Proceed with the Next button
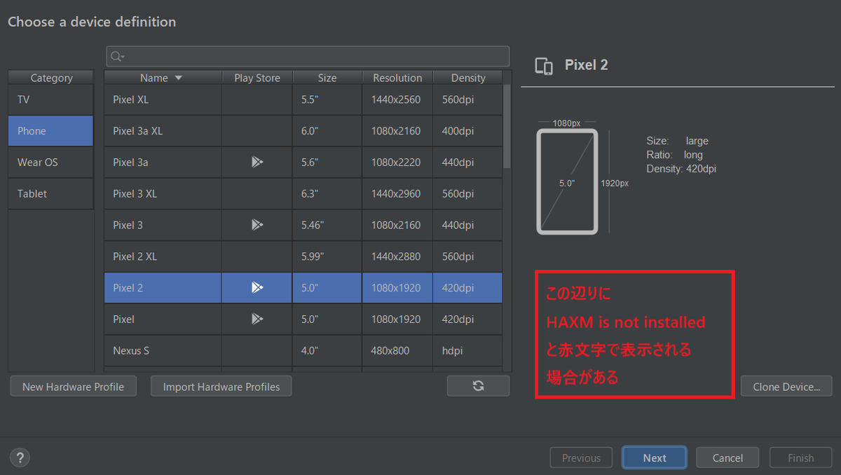Viewport: 841px width, 475px height. 655,457
